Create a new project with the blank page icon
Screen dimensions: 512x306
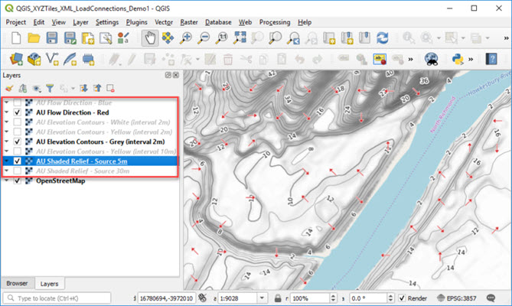pos(15,38)
